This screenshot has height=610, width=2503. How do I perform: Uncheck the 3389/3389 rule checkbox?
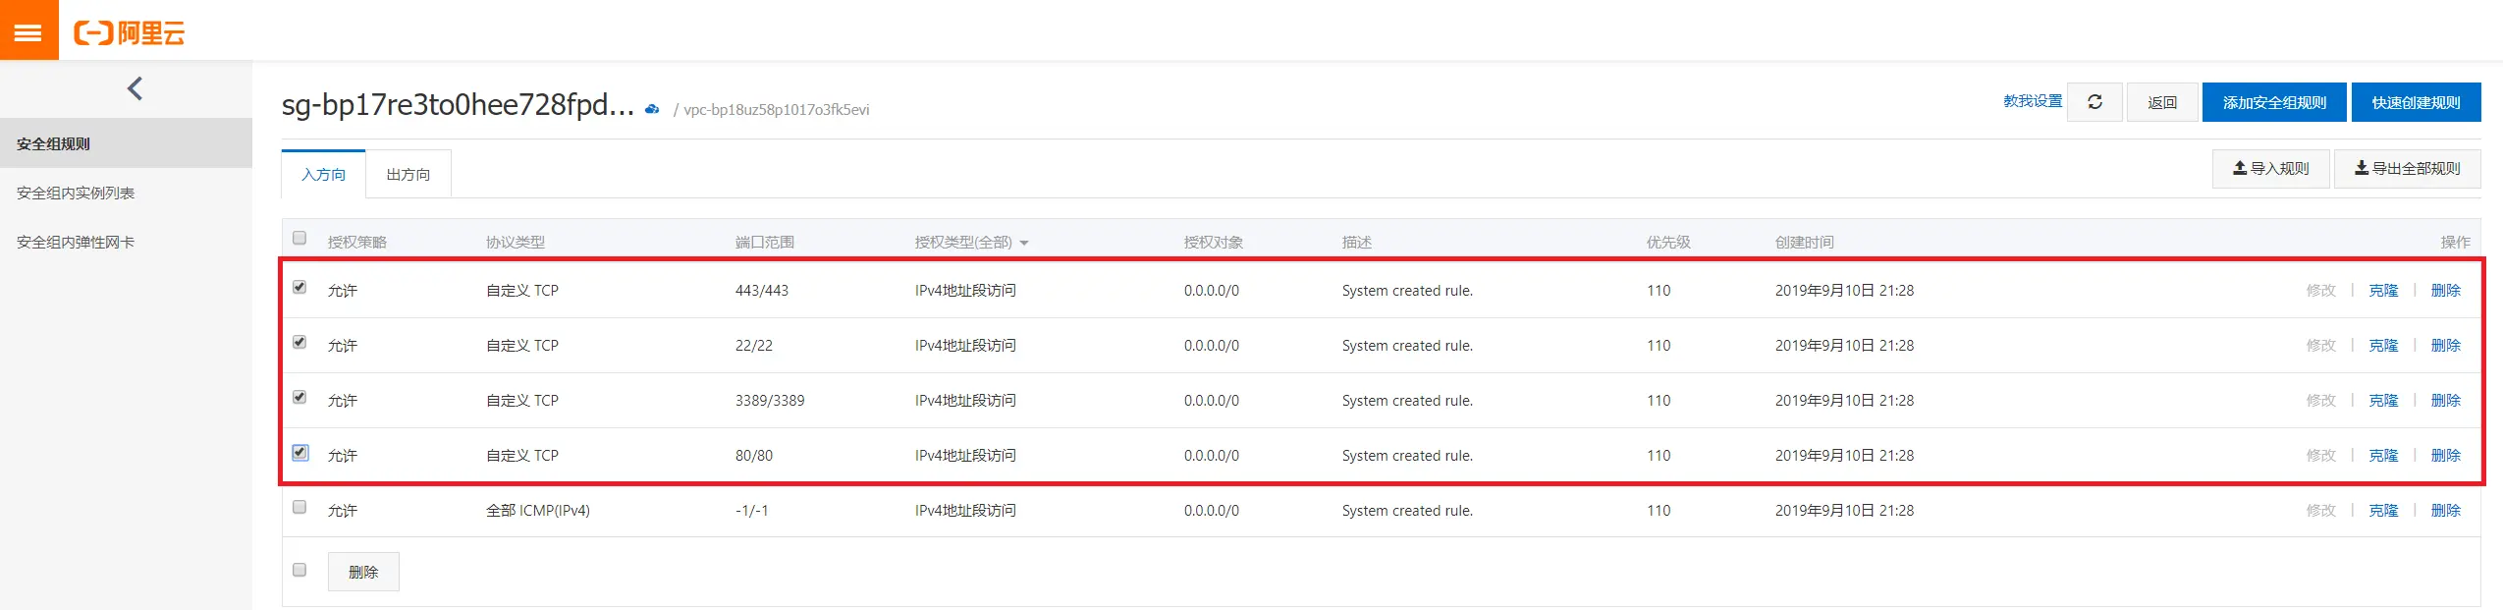tap(299, 397)
